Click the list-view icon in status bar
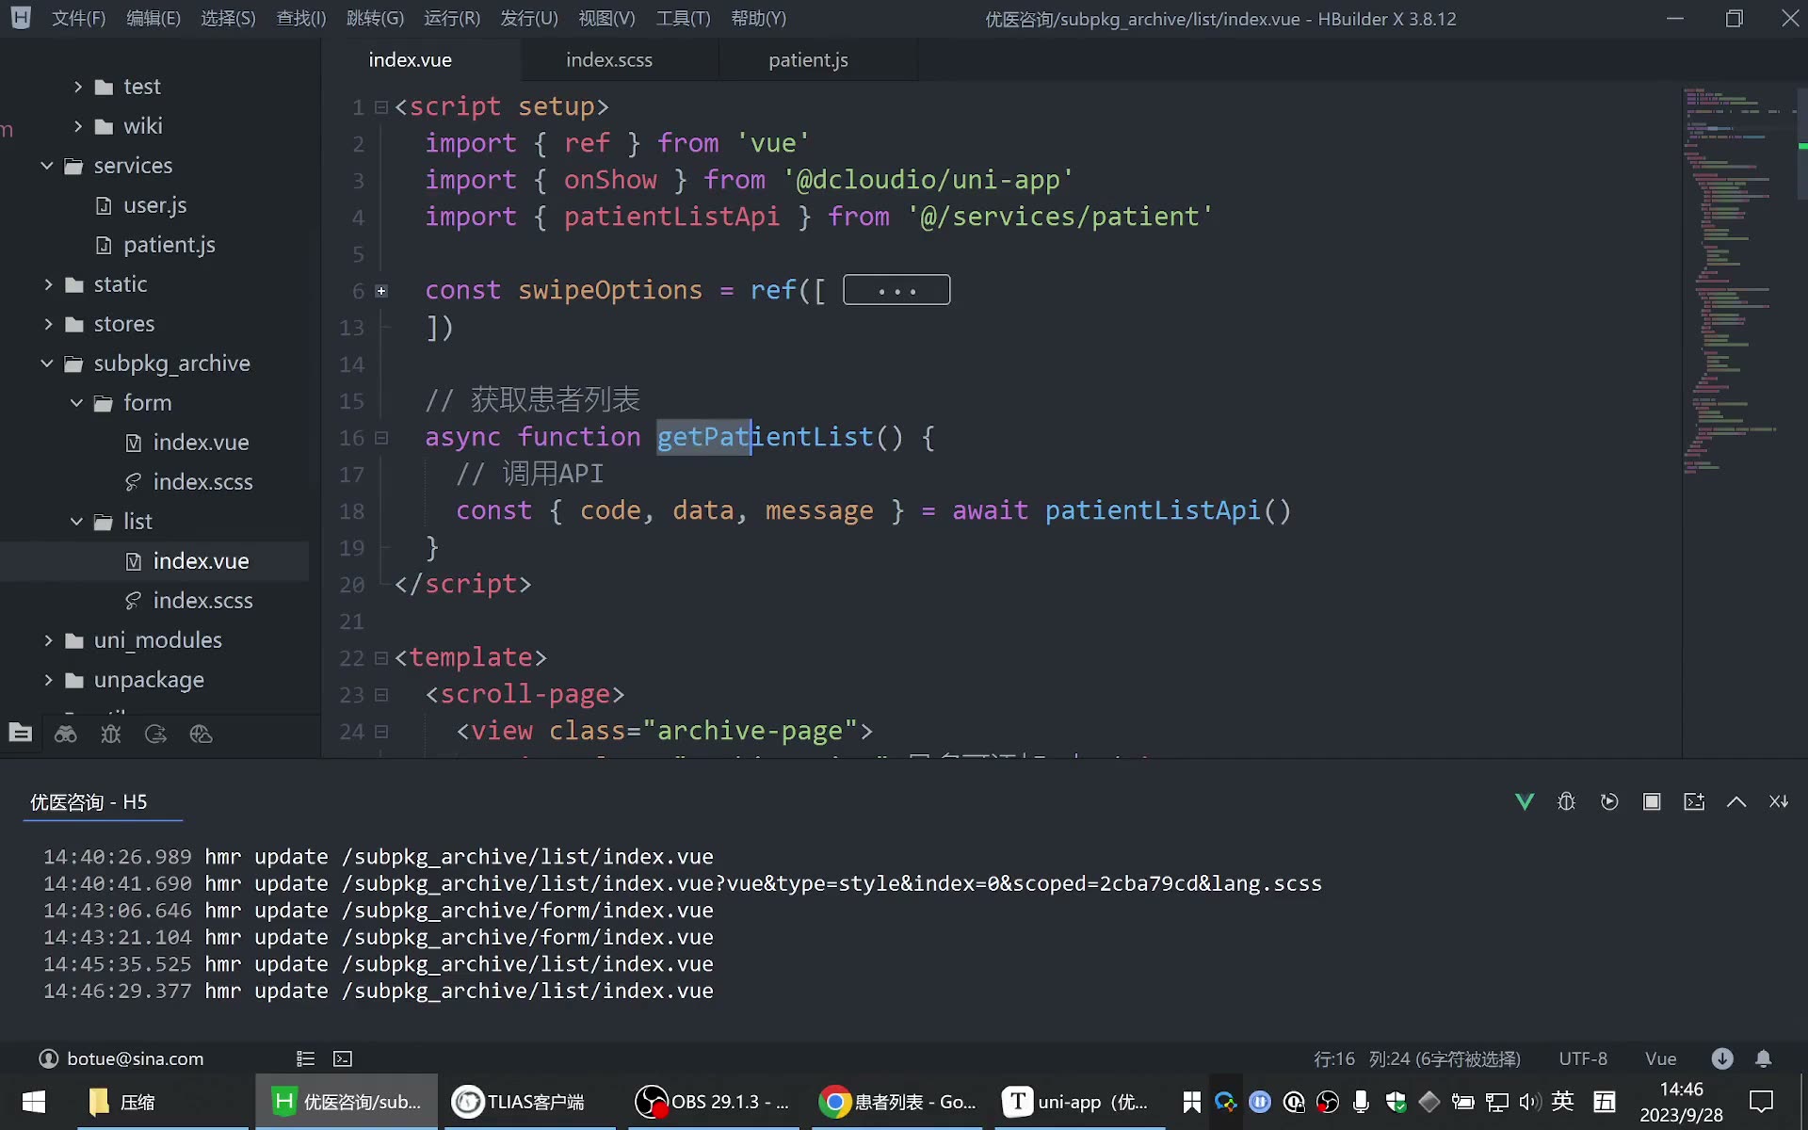 (x=305, y=1058)
